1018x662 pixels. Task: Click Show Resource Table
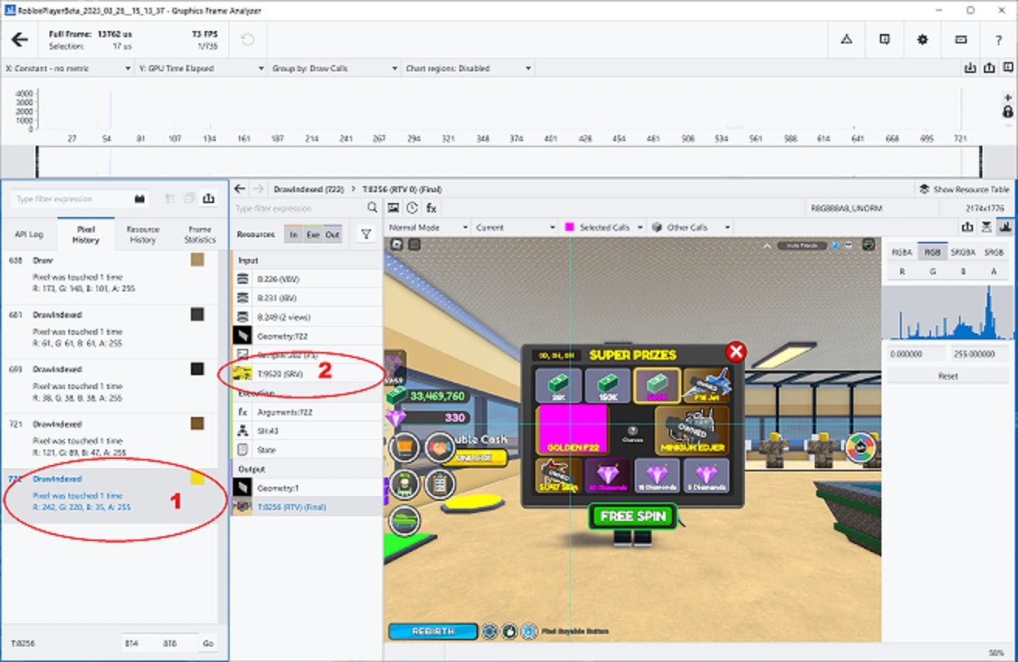pyautogui.click(x=965, y=189)
